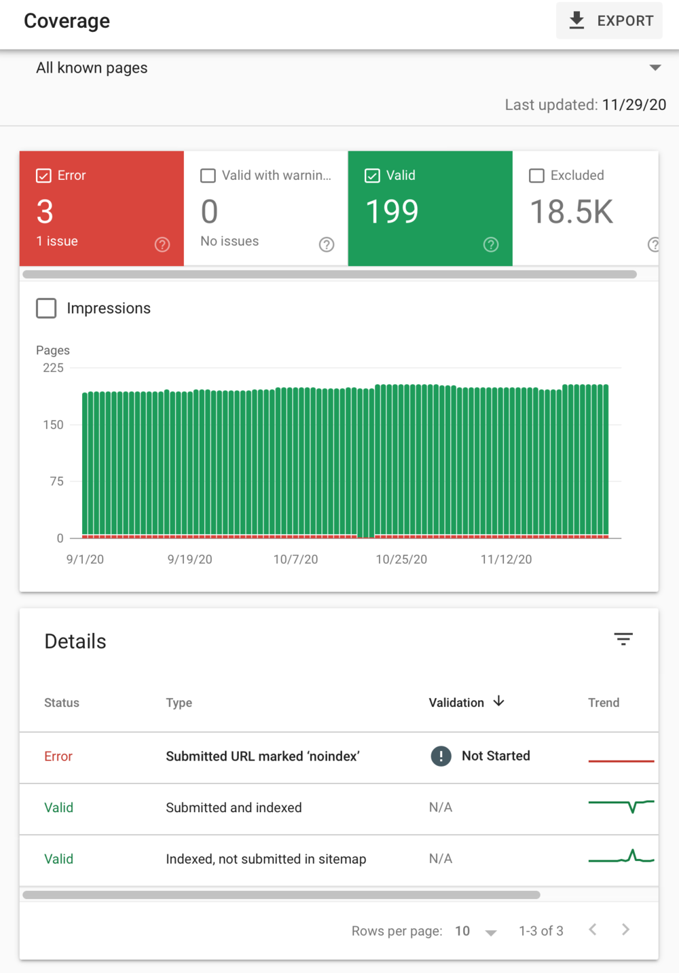Click the Details section heading
679x973 pixels.
75,642
